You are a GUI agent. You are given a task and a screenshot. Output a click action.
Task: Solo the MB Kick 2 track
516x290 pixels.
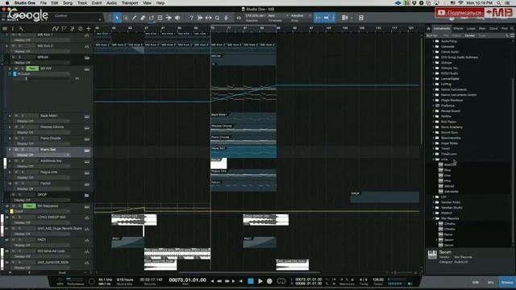coord(19,46)
